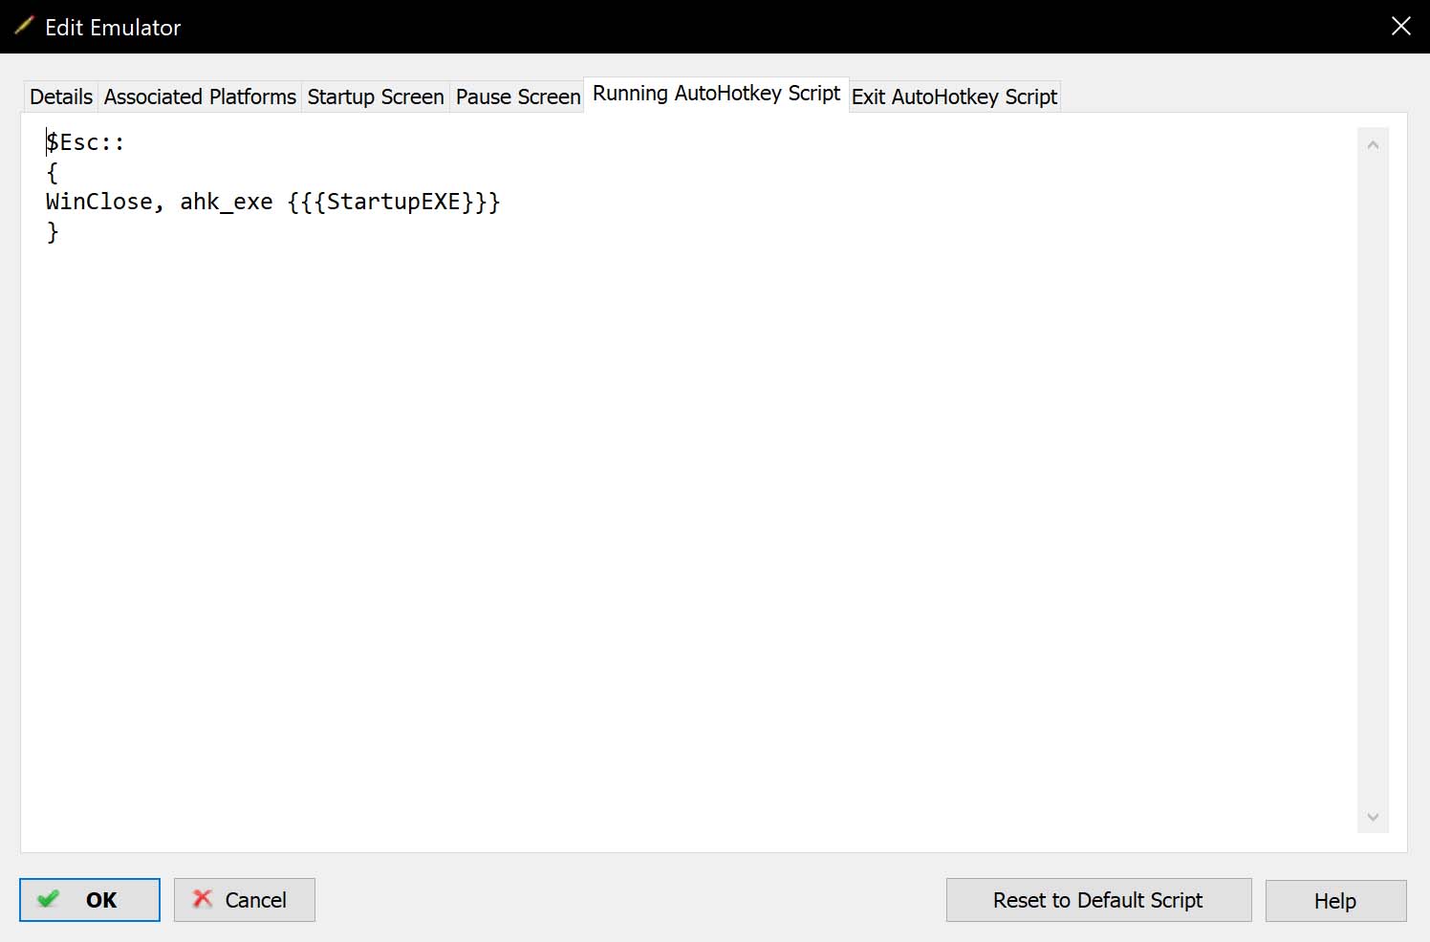Switch to the Details tab
This screenshot has width=1430, height=942.
coord(61,96)
